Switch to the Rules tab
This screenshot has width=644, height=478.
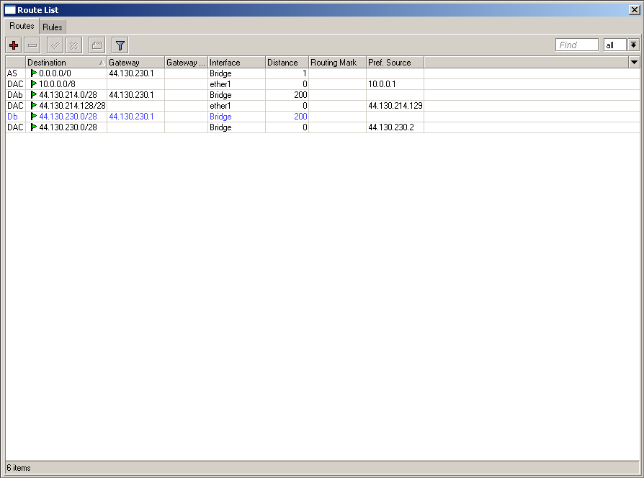(53, 27)
